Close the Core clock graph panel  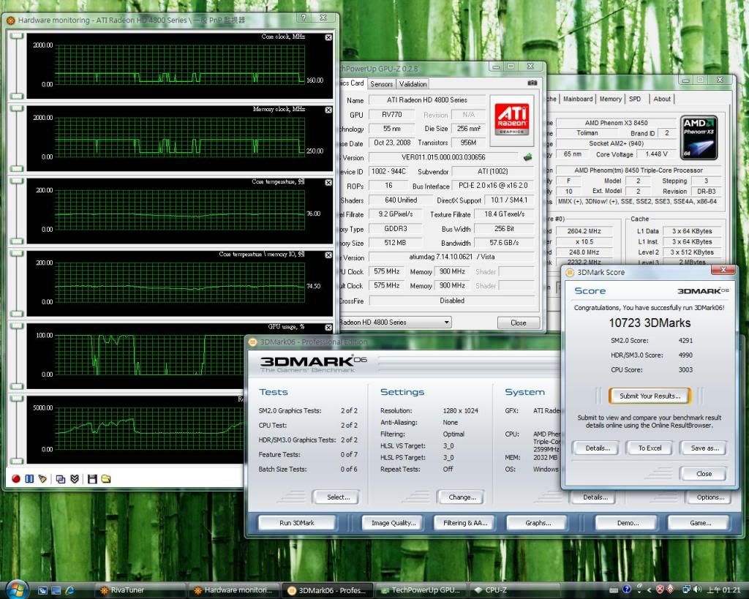point(328,37)
